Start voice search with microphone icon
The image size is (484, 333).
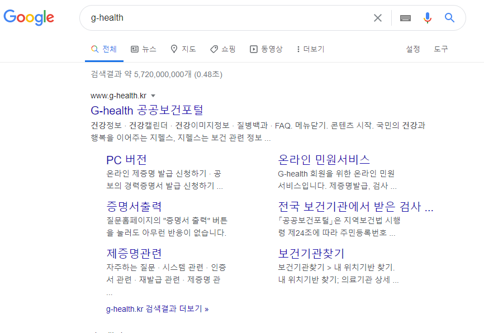tap(427, 18)
